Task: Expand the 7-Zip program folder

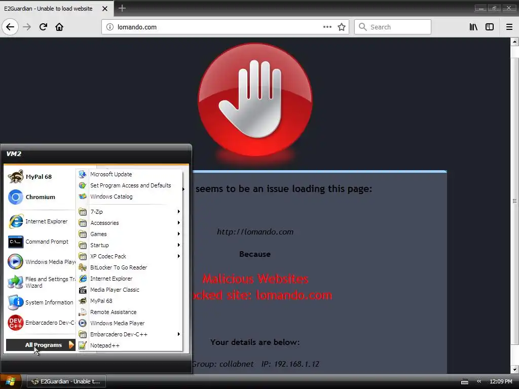Action: (x=130, y=212)
